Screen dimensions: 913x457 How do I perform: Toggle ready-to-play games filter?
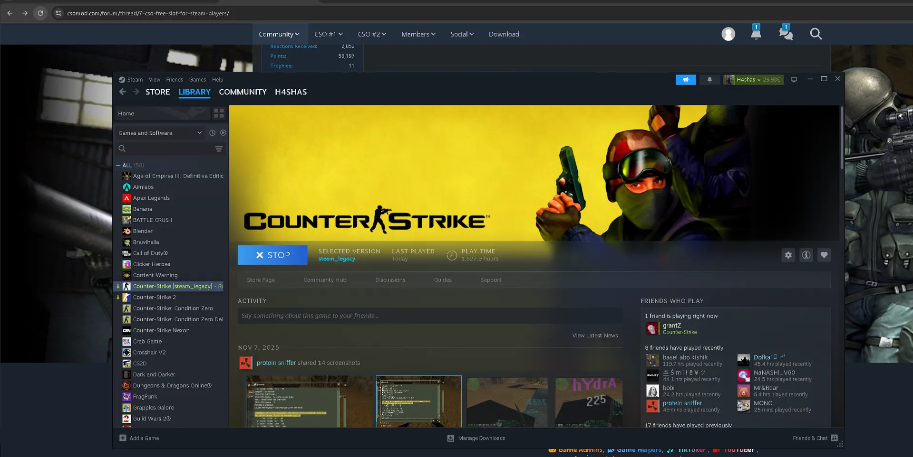coord(223,133)
